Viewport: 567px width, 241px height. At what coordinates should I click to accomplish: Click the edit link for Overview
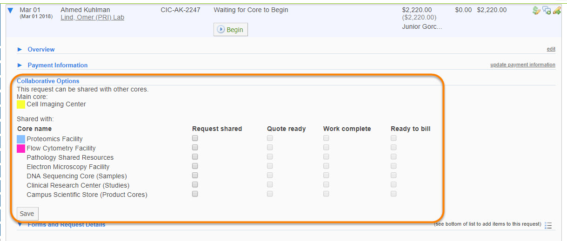(x=551, y=49)
